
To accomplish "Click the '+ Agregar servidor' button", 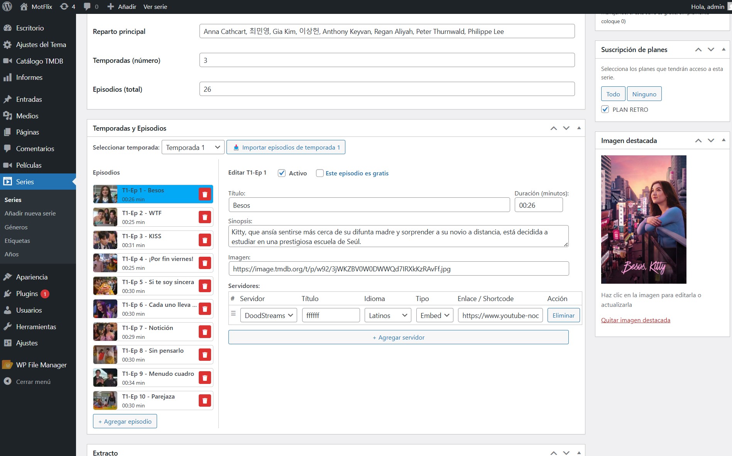I will point(398,337).
